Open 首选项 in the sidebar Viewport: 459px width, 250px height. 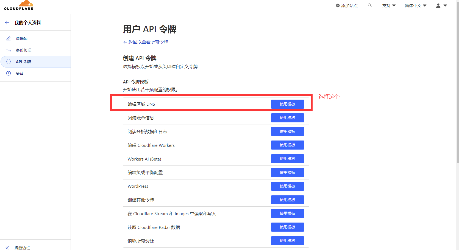tap(35, 39)
